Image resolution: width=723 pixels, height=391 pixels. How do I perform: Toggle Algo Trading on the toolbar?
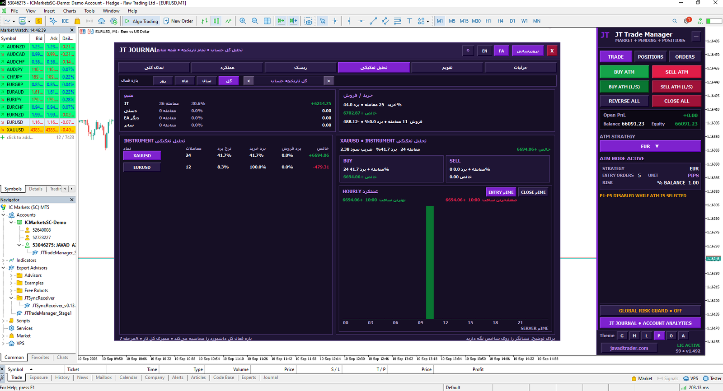point(141,21)
